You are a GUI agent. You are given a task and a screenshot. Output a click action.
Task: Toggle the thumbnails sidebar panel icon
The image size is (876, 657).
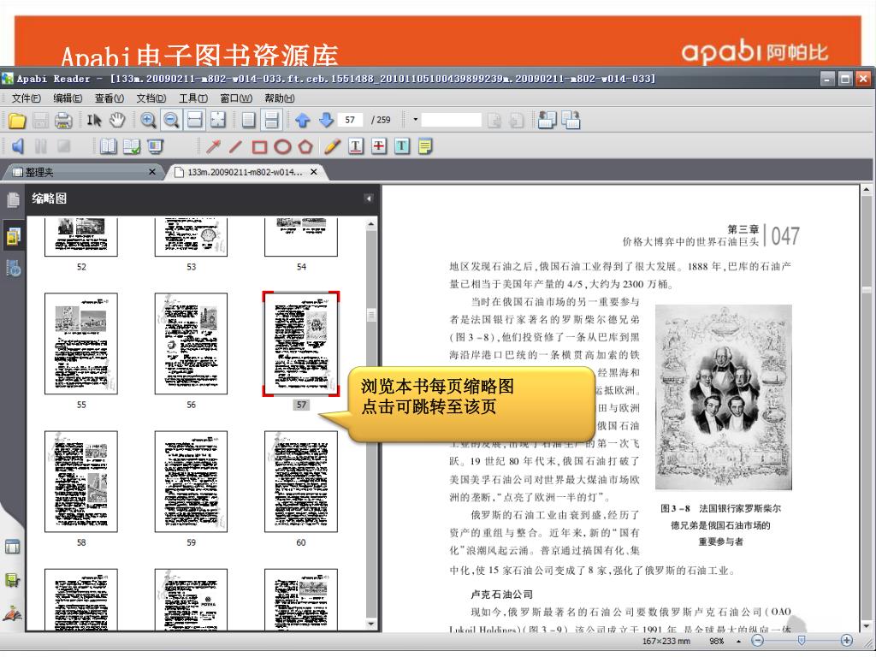click(14, 236)
